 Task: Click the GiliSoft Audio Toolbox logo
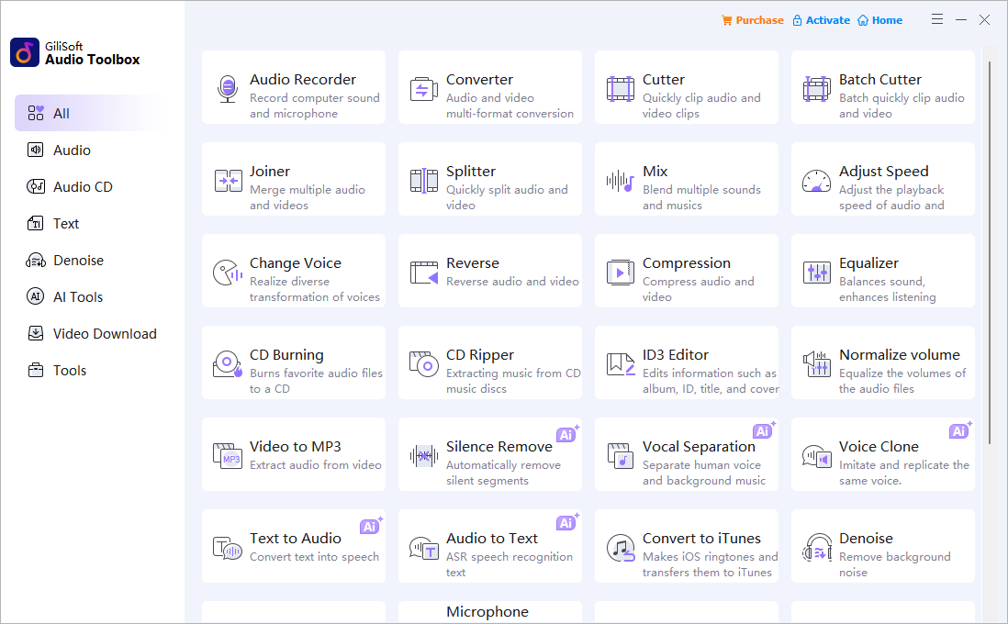click(x=25, y=52)
